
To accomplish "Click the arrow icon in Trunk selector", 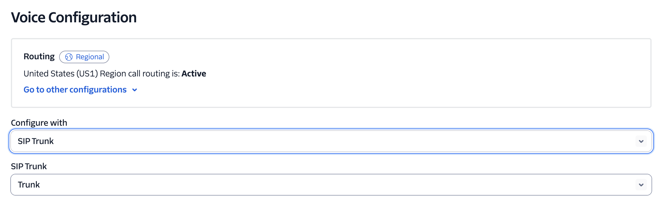I will point(641,185).
